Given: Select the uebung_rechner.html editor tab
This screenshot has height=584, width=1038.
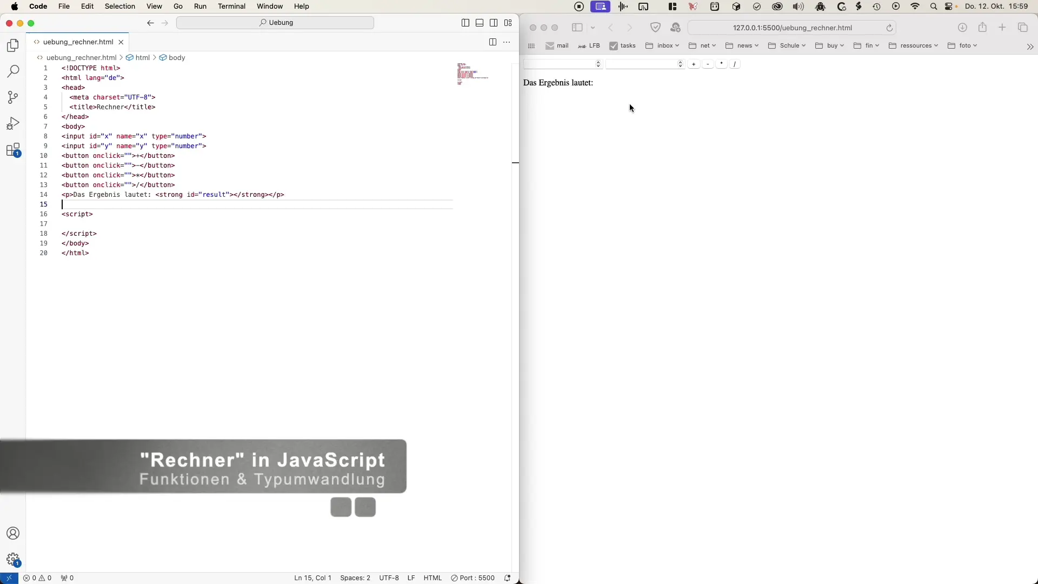Looking at the screenshot, I should (78, 42).
